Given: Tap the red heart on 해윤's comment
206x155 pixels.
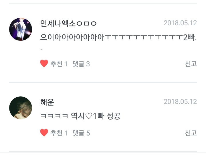Looking at the screenshot, I should click(x=44, y=133).
